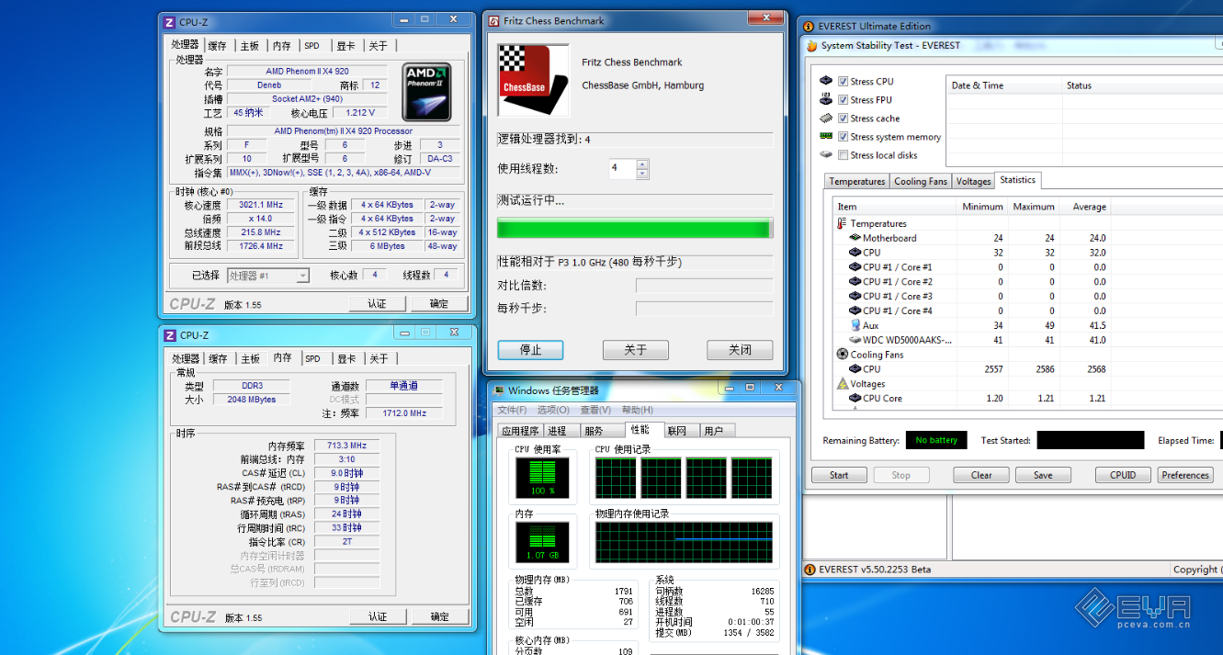Open the 选项(O) menu in Task Manager
Screen dimensions: 1223x655
coord(555,410)
